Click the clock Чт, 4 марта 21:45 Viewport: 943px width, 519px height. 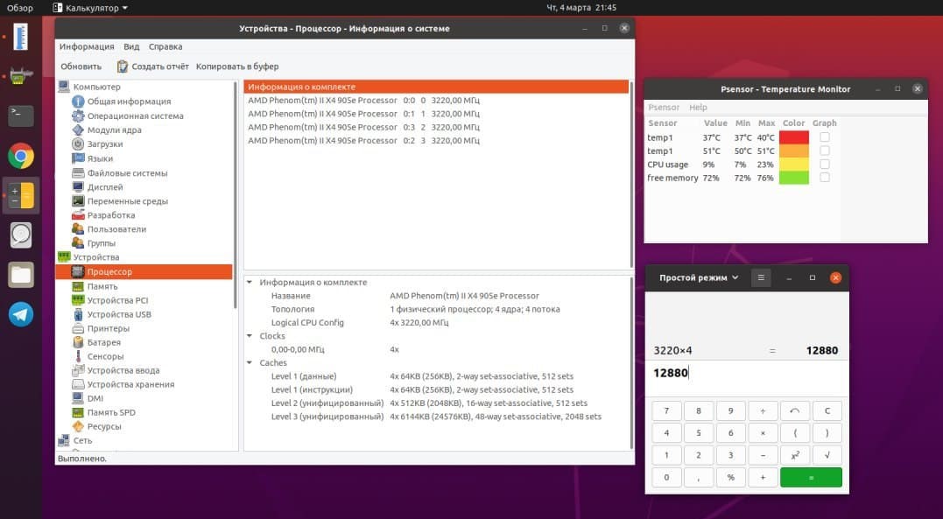[x=581, y=8]
